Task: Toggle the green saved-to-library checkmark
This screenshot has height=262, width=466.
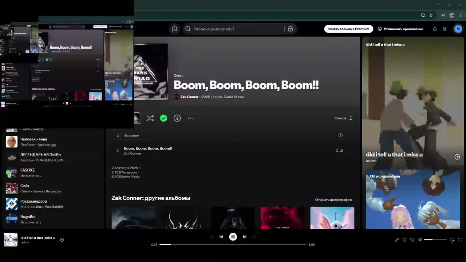Action: (163, 118)
